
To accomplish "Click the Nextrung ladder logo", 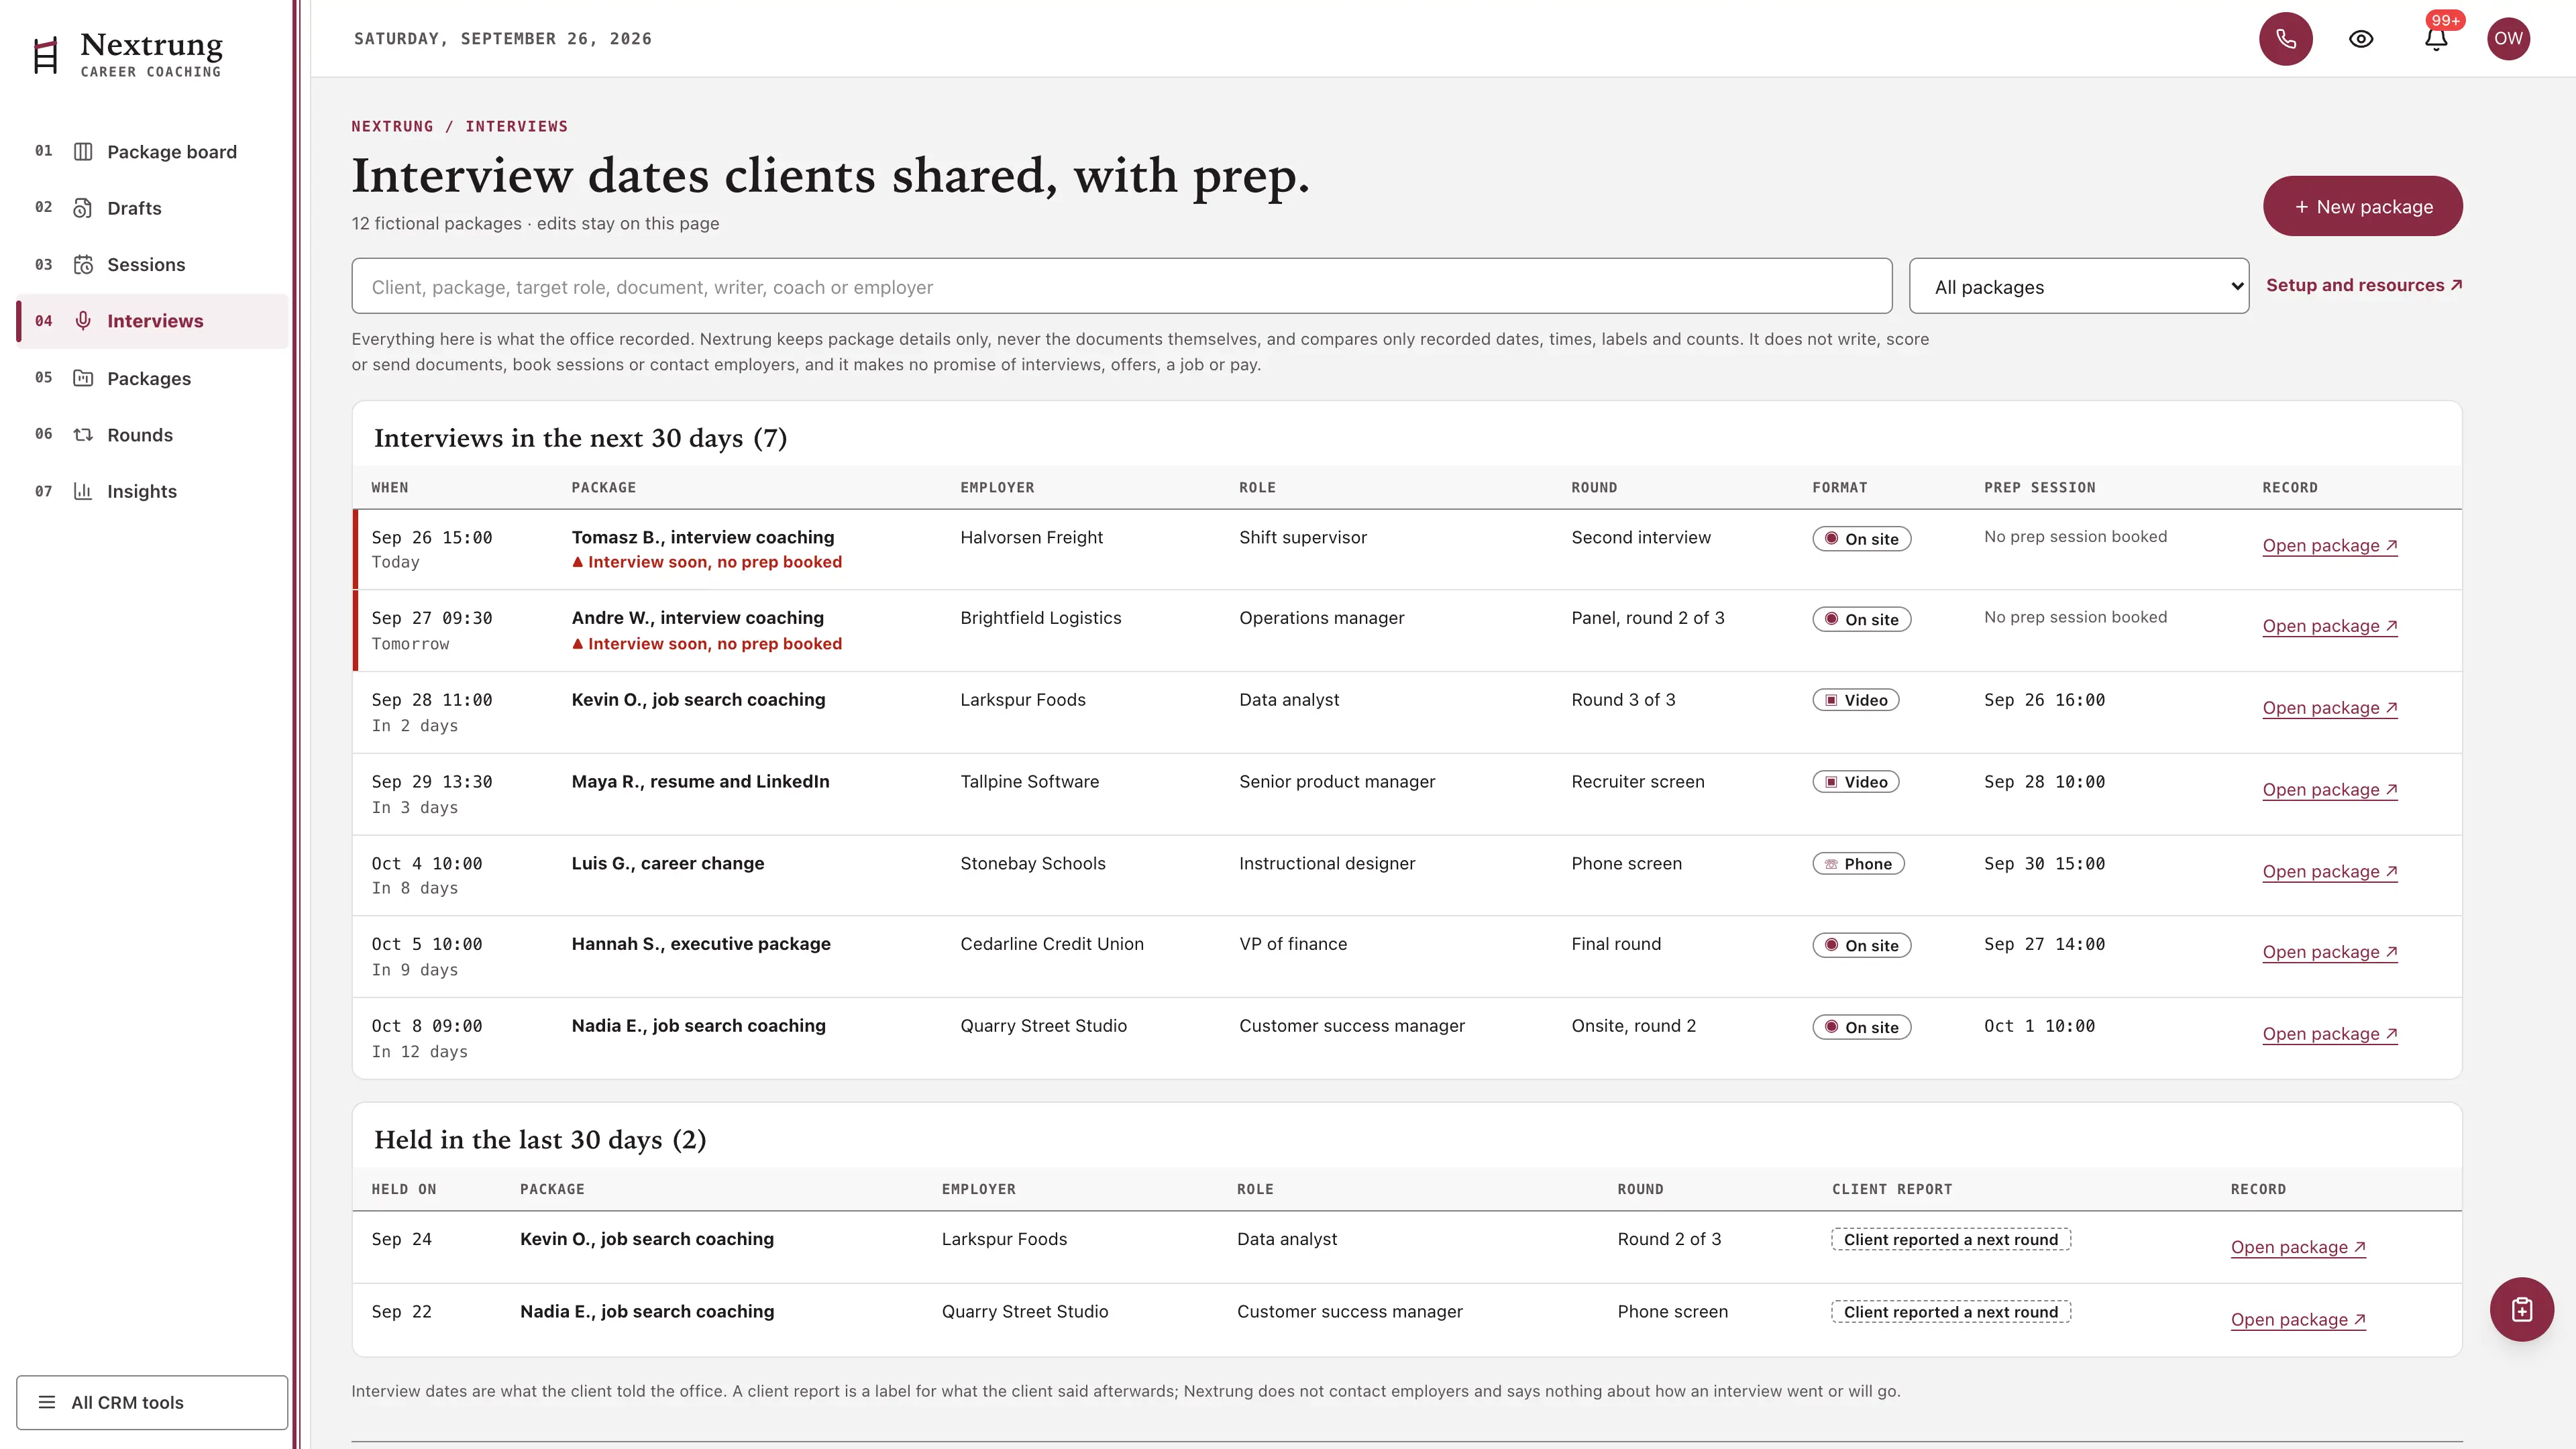I will tap(45, 56).
